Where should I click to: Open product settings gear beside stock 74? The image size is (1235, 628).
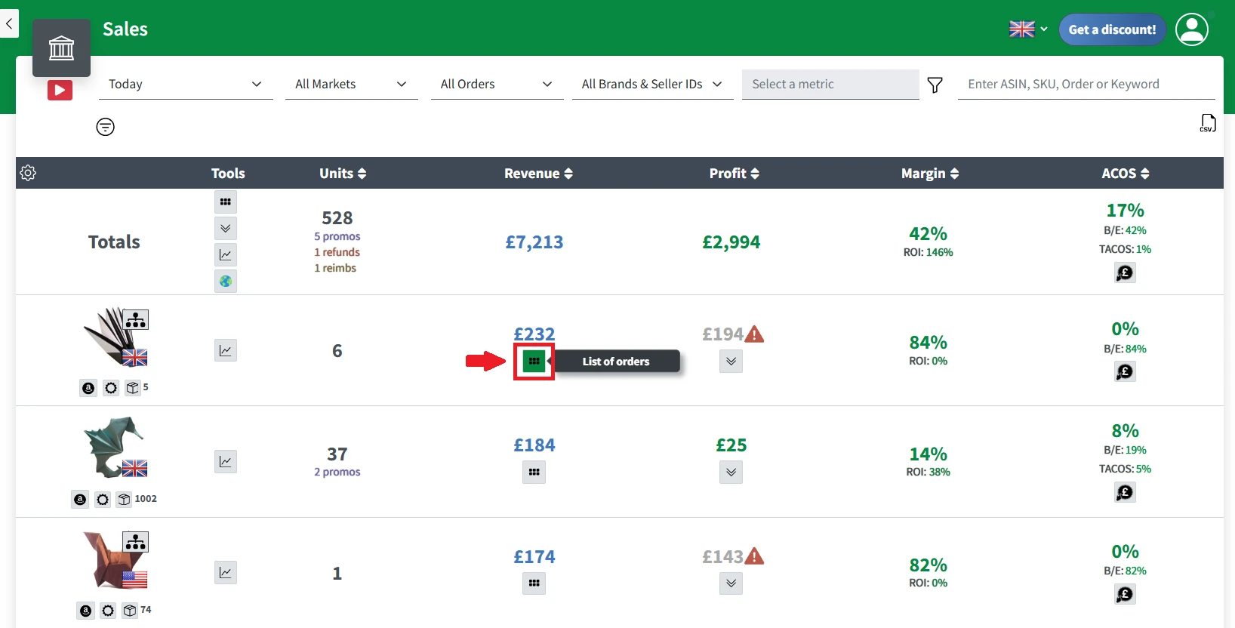pos(108,610)
